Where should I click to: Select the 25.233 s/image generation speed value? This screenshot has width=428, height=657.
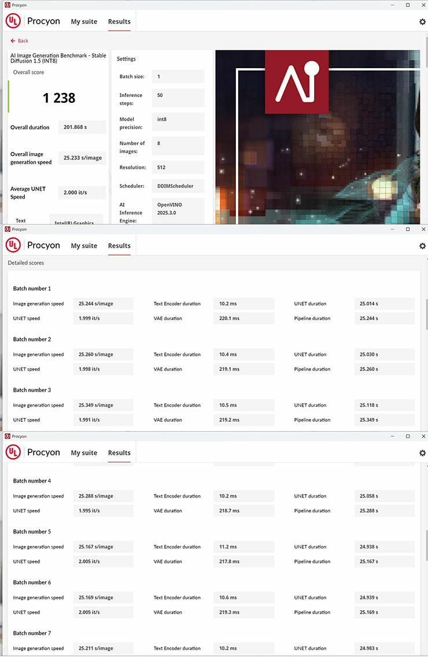82,158
